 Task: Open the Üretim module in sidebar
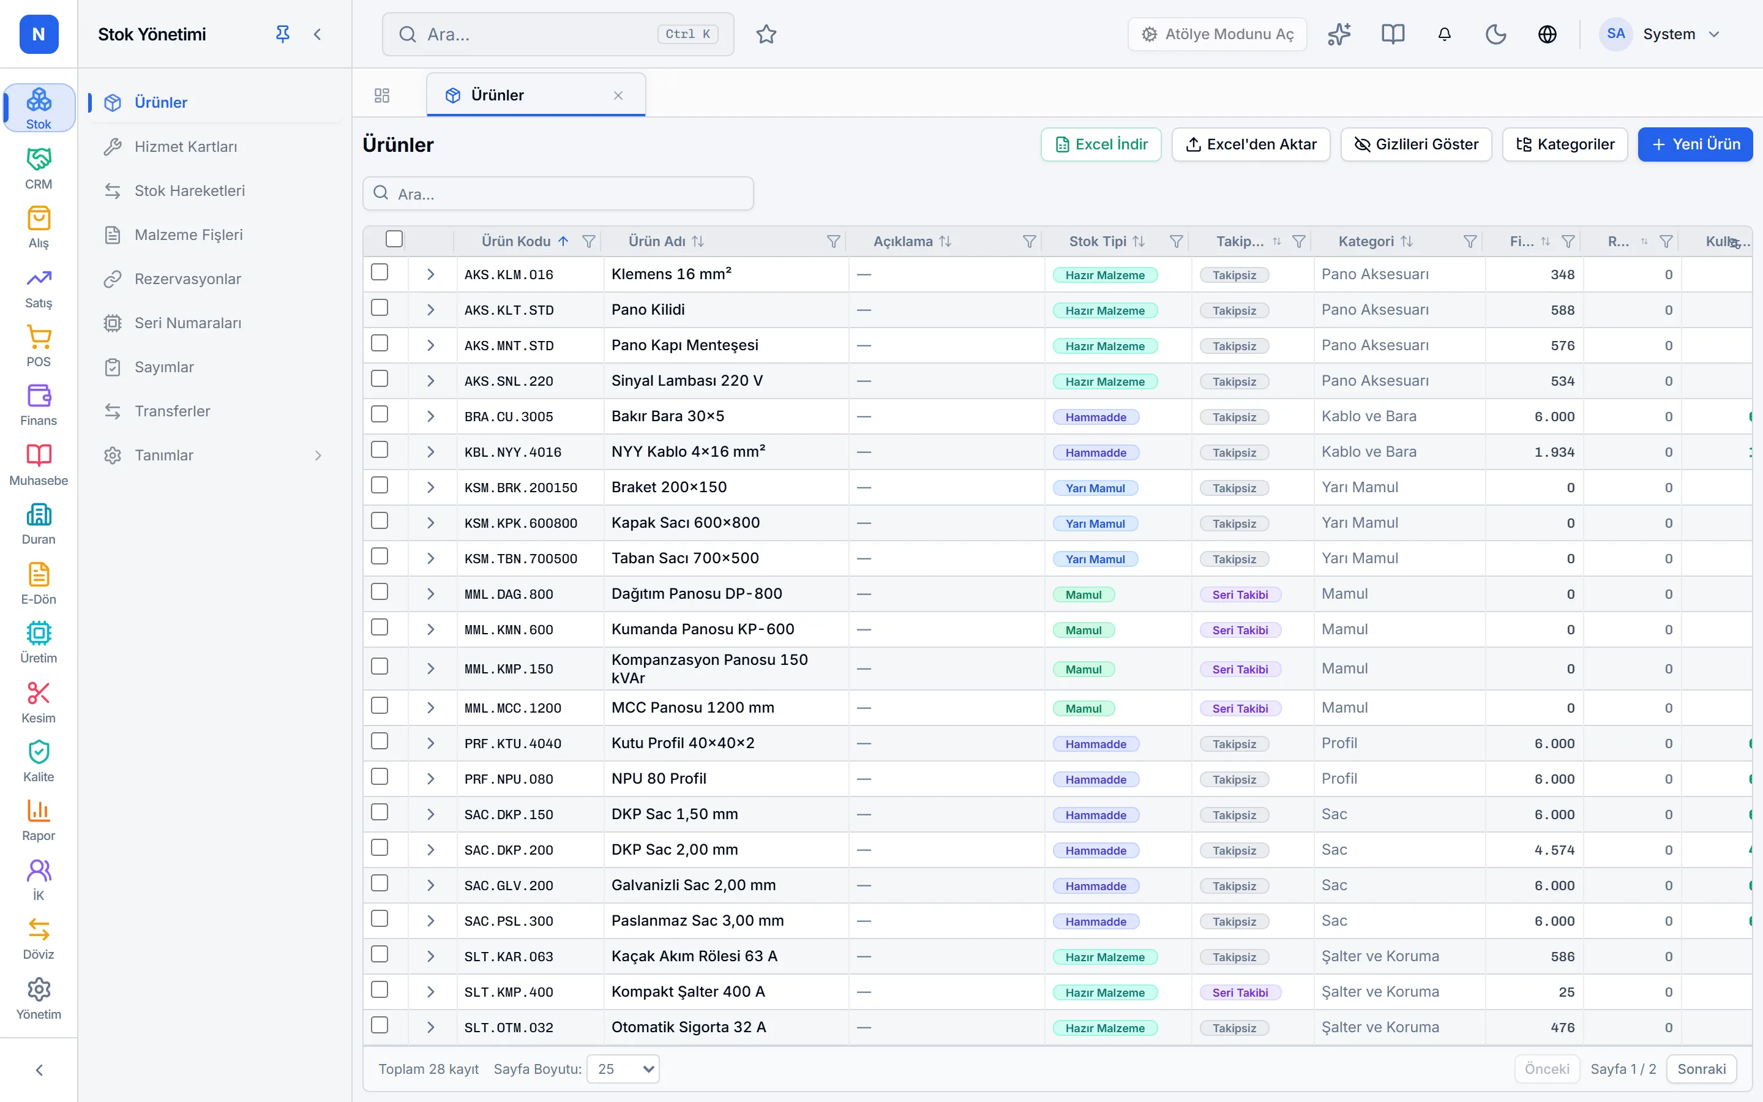39,642
